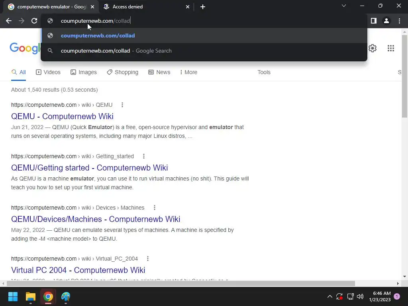Open the QEMU/Devices/Machines result link
Screen dimensions: 408x306
tap(96, 219)
